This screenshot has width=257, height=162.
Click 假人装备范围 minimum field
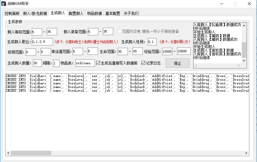click(93, 32)
